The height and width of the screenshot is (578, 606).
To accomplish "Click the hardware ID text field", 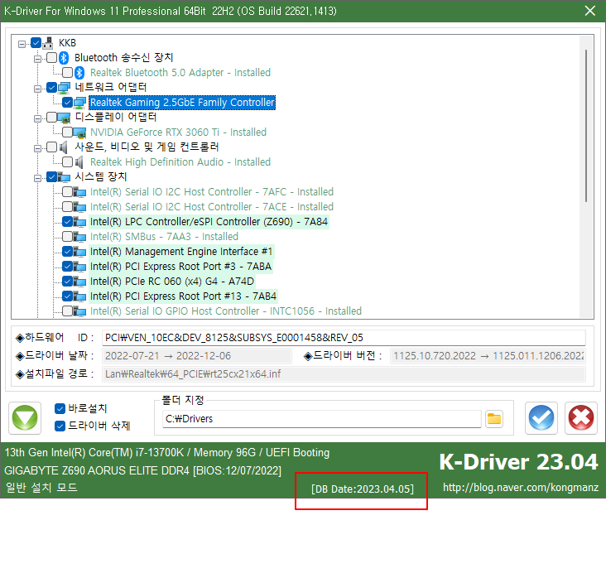I will [x=344, y=338].
